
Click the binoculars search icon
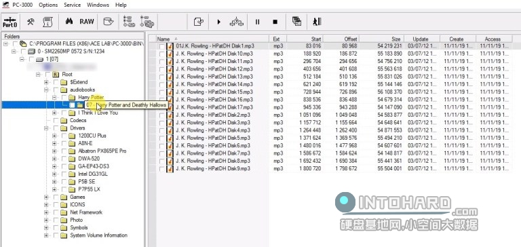pyautogui.click(x=69, y=22)
